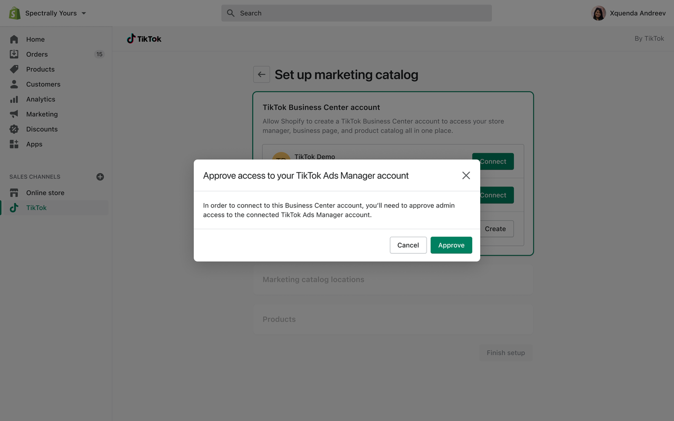This screenshot has height=421, width=674.
Task: Click the Apps grid icon
Action: coord(14,144)
